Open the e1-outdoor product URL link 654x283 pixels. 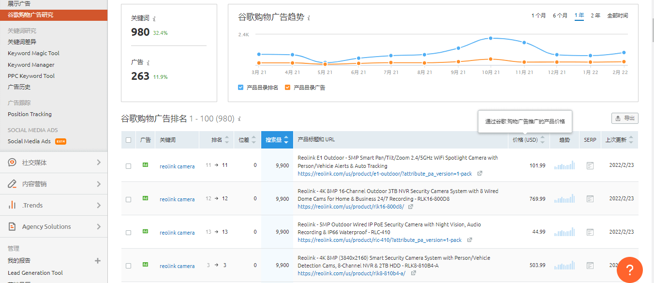385,174
